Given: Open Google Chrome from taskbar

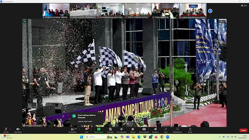Looking at the screenshot, I should pyautogui.click(x=162, y=137).
